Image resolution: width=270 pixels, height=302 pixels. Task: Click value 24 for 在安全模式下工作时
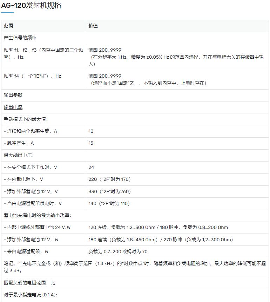(x=91, y=167)
